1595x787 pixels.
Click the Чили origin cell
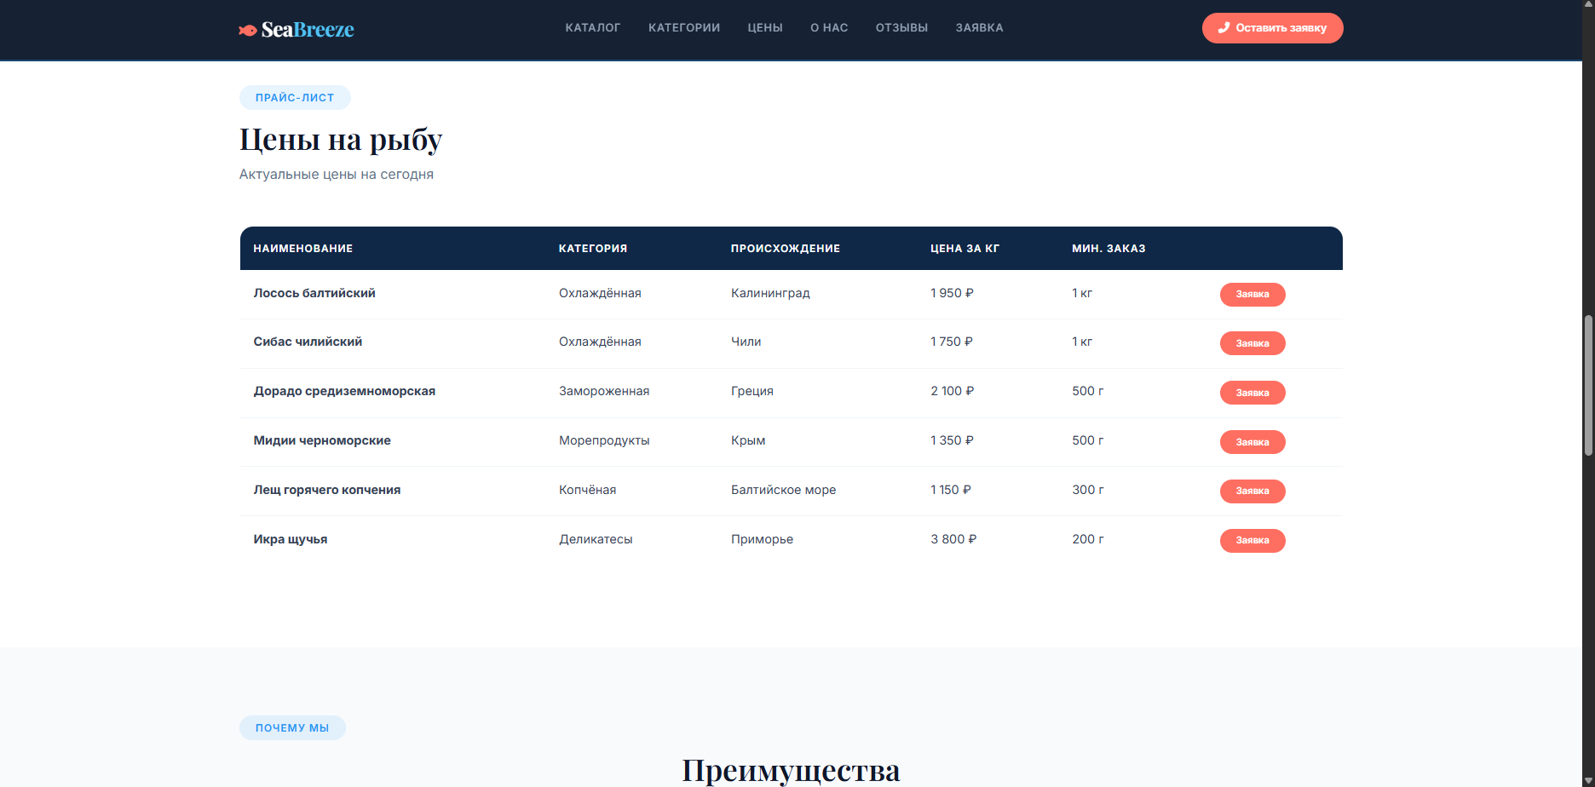pos(746,342)
